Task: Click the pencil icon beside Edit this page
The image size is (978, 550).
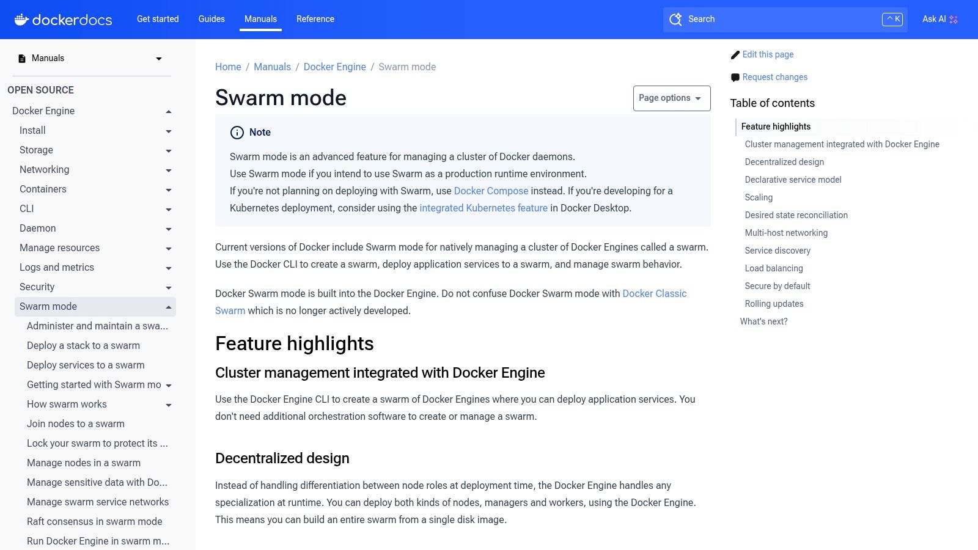Action: click(x=735, y=55)
